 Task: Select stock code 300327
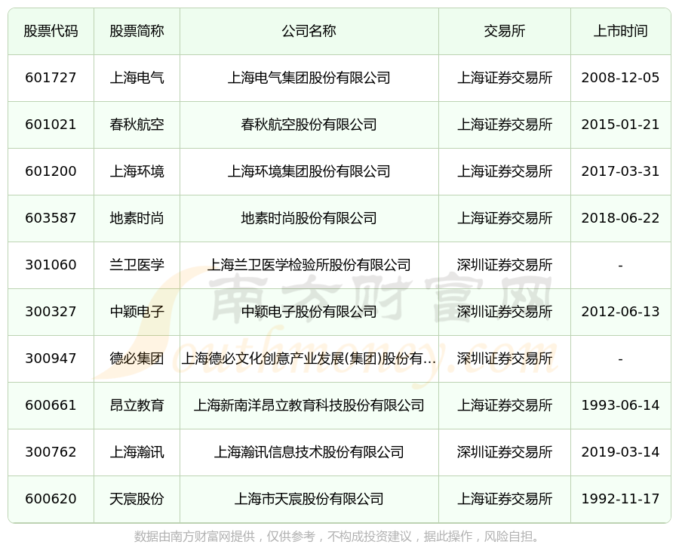pos(51,312)
